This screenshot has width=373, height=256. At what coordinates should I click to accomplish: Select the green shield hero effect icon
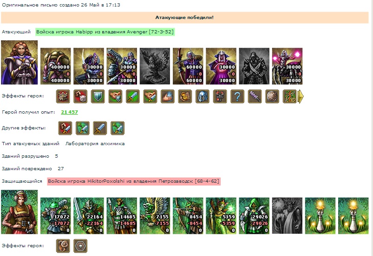click(98, 96)
